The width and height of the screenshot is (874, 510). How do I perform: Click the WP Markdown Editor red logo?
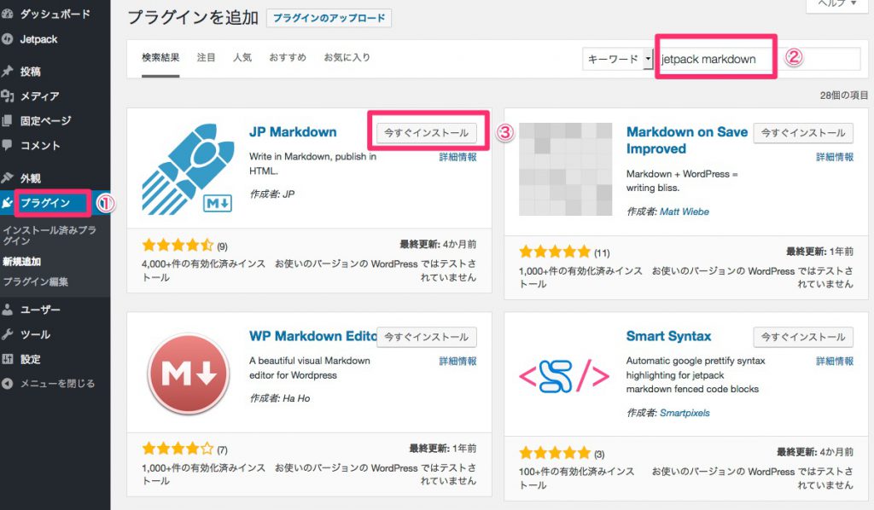[x=188, y=373]
